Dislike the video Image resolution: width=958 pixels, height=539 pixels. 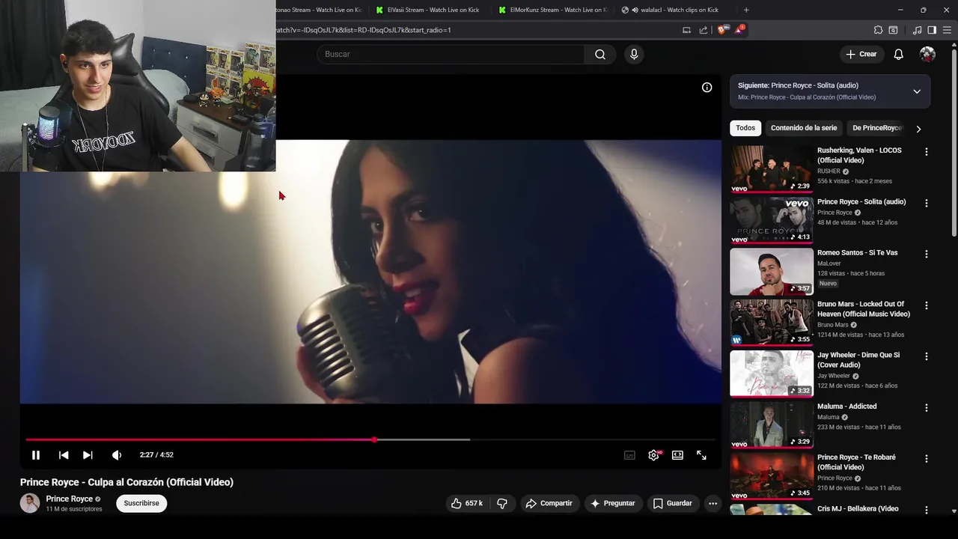click(x=502, y=503)
